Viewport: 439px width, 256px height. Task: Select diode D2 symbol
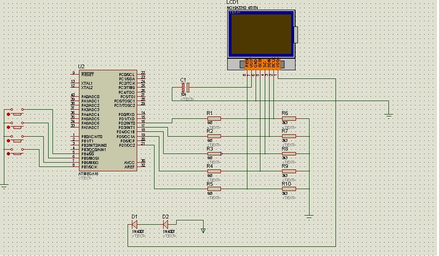[166, 224]
